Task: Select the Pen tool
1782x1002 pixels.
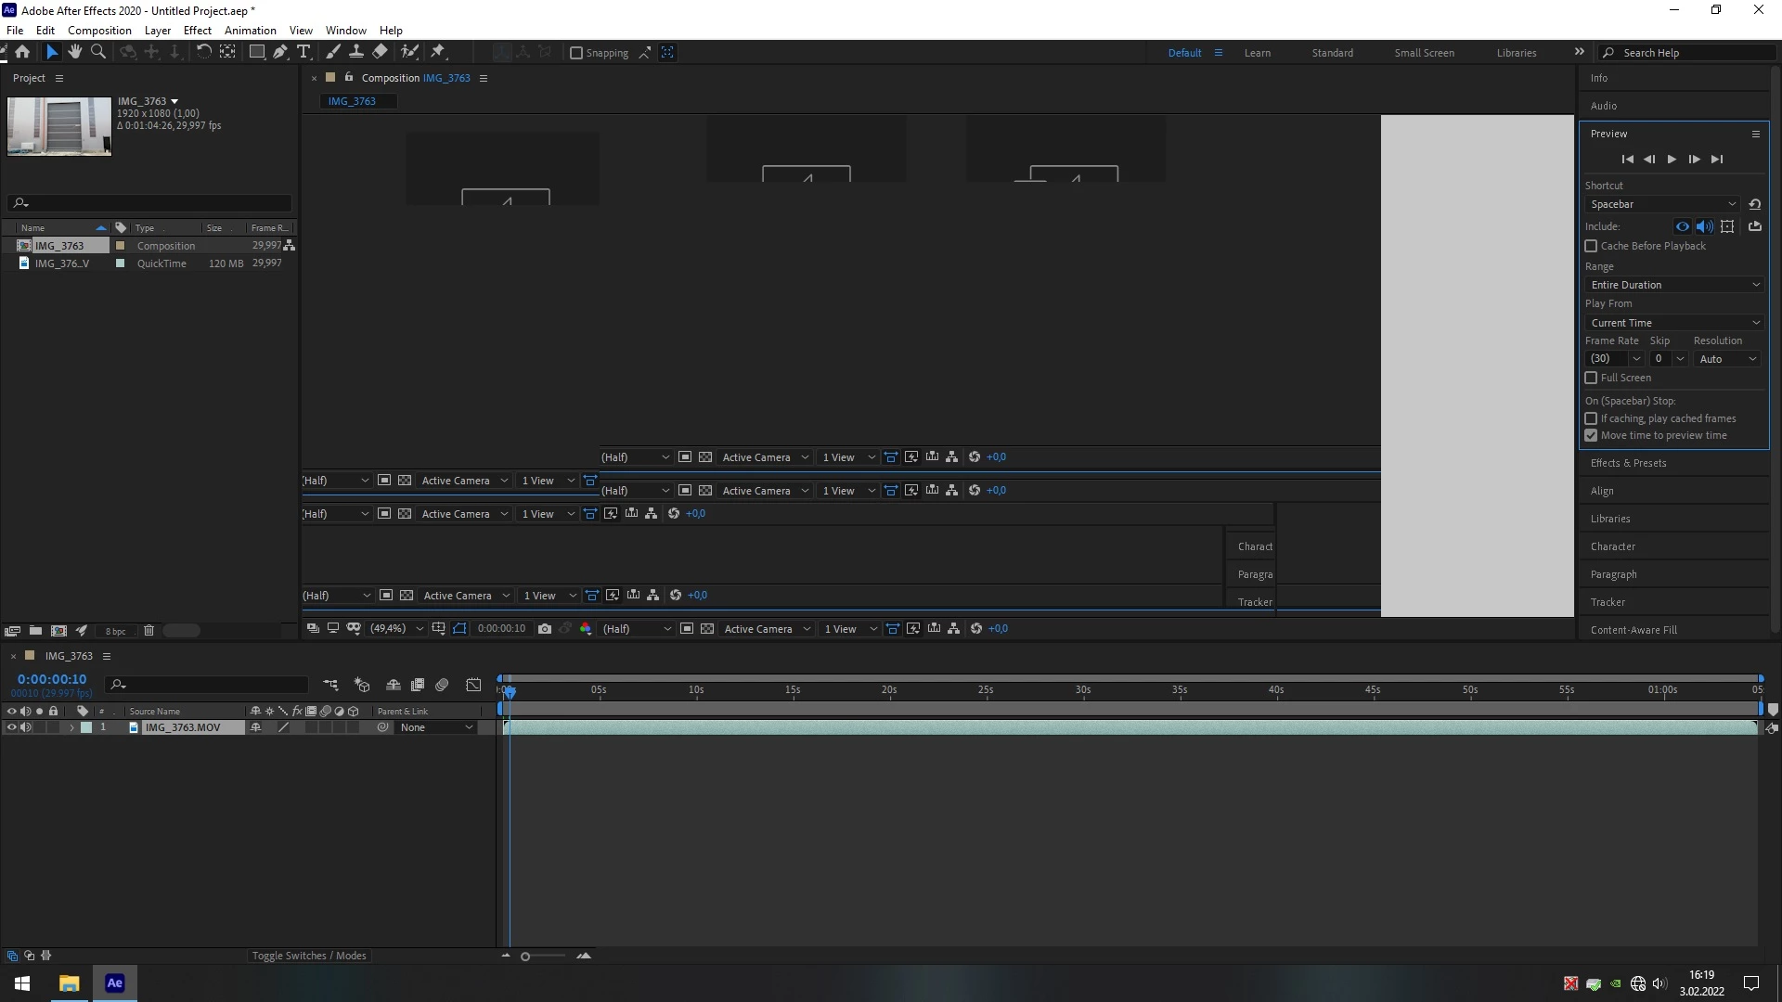Action: click(x=280, y=52)
